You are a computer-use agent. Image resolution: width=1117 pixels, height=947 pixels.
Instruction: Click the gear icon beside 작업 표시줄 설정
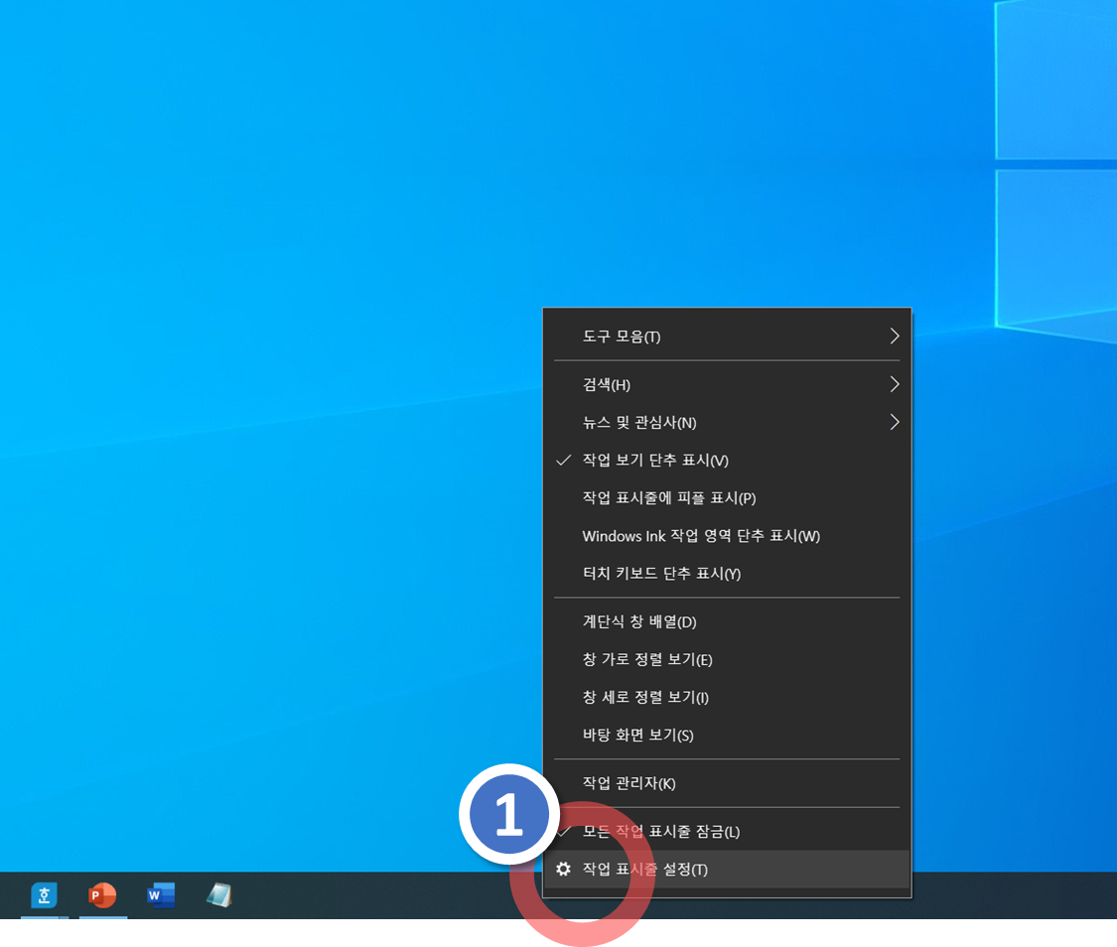(x=564, y=869)
